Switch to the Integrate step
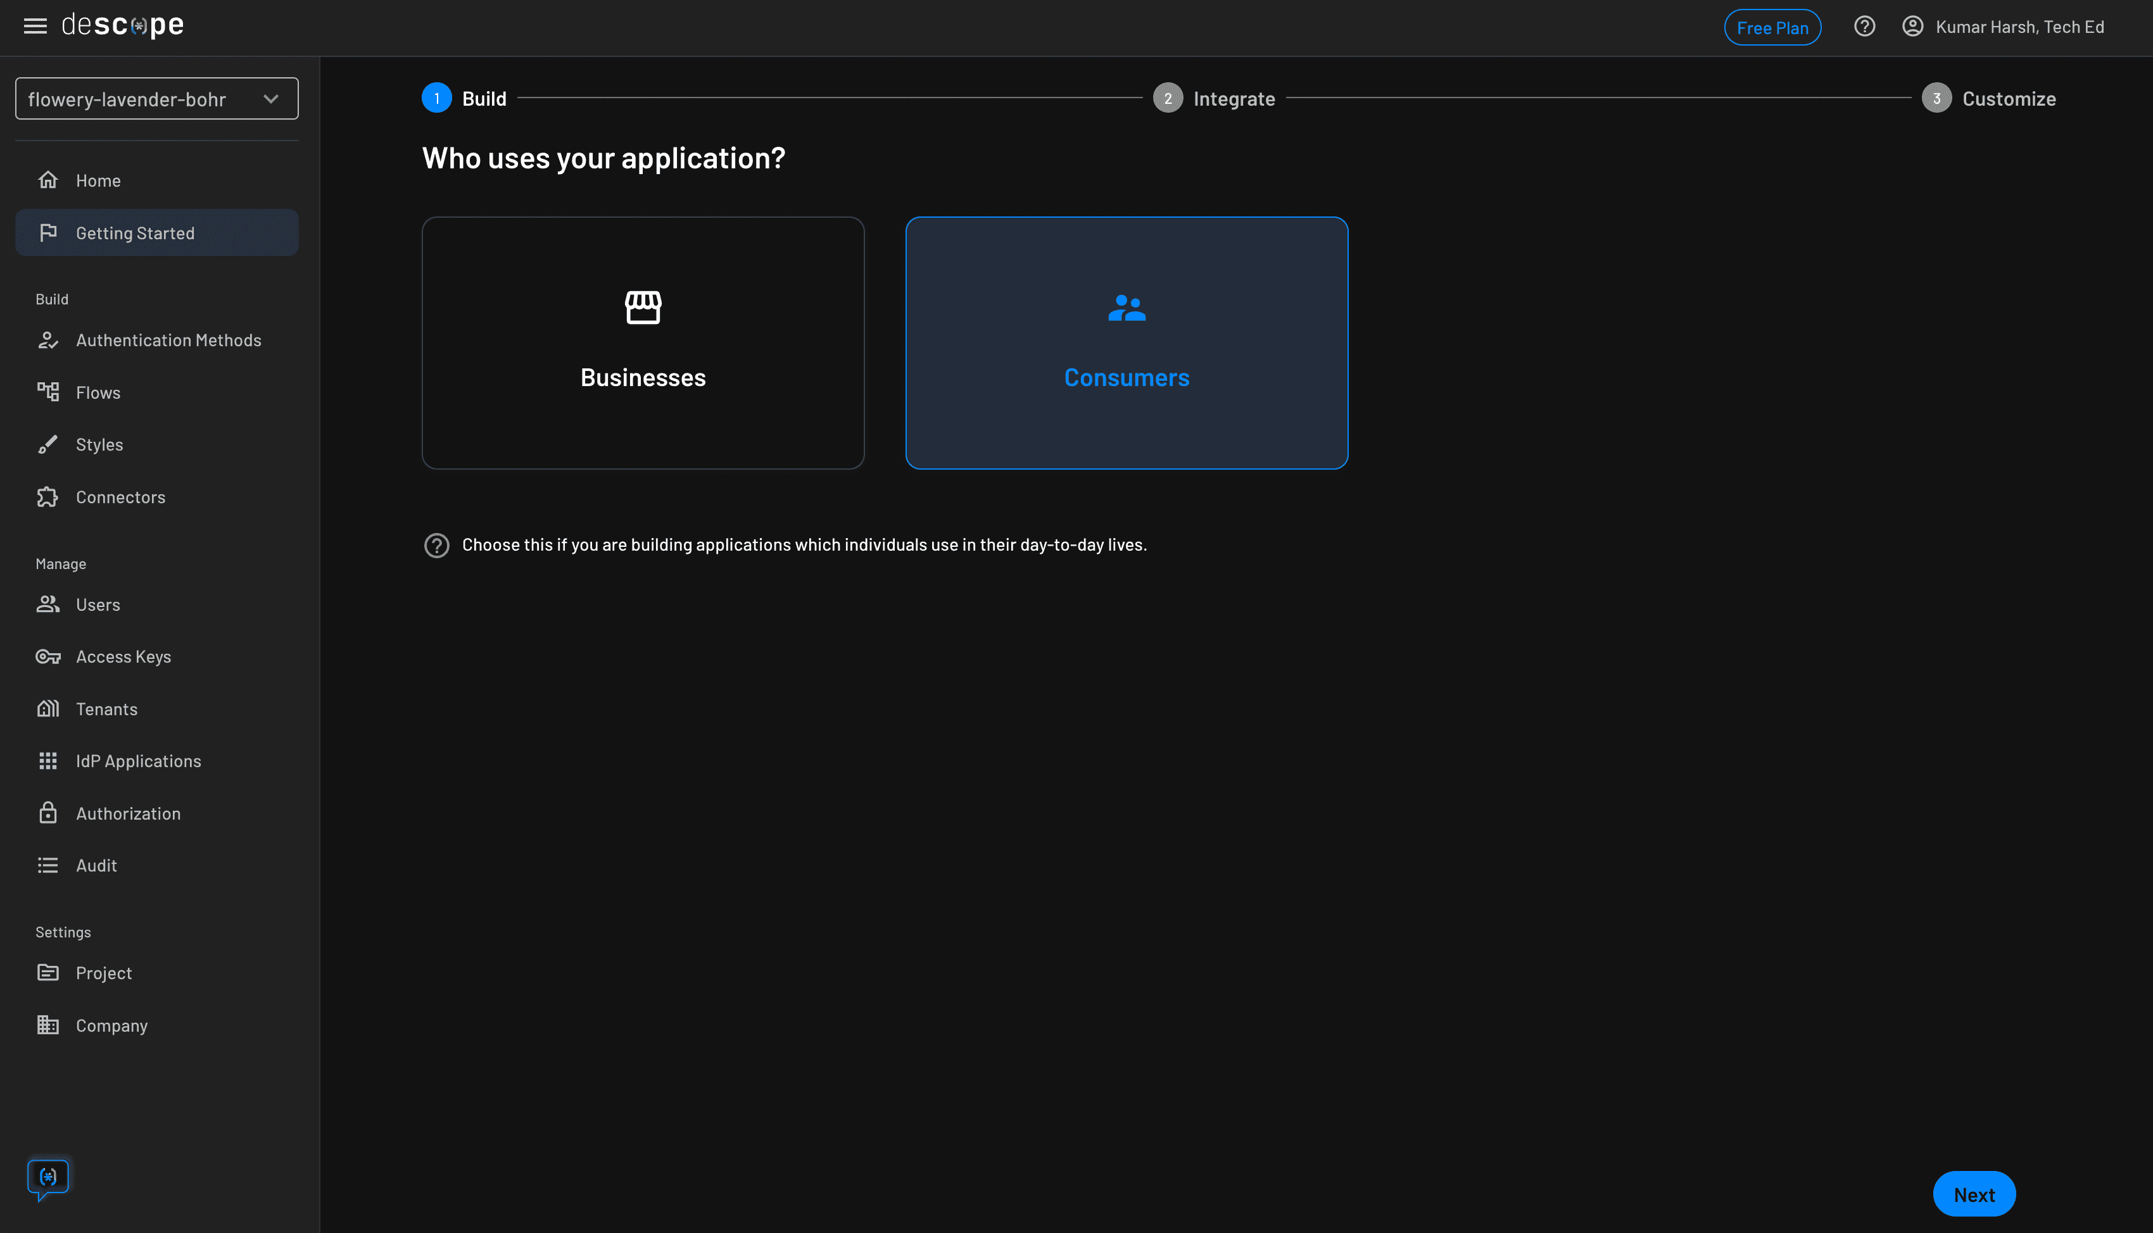 1215,97
